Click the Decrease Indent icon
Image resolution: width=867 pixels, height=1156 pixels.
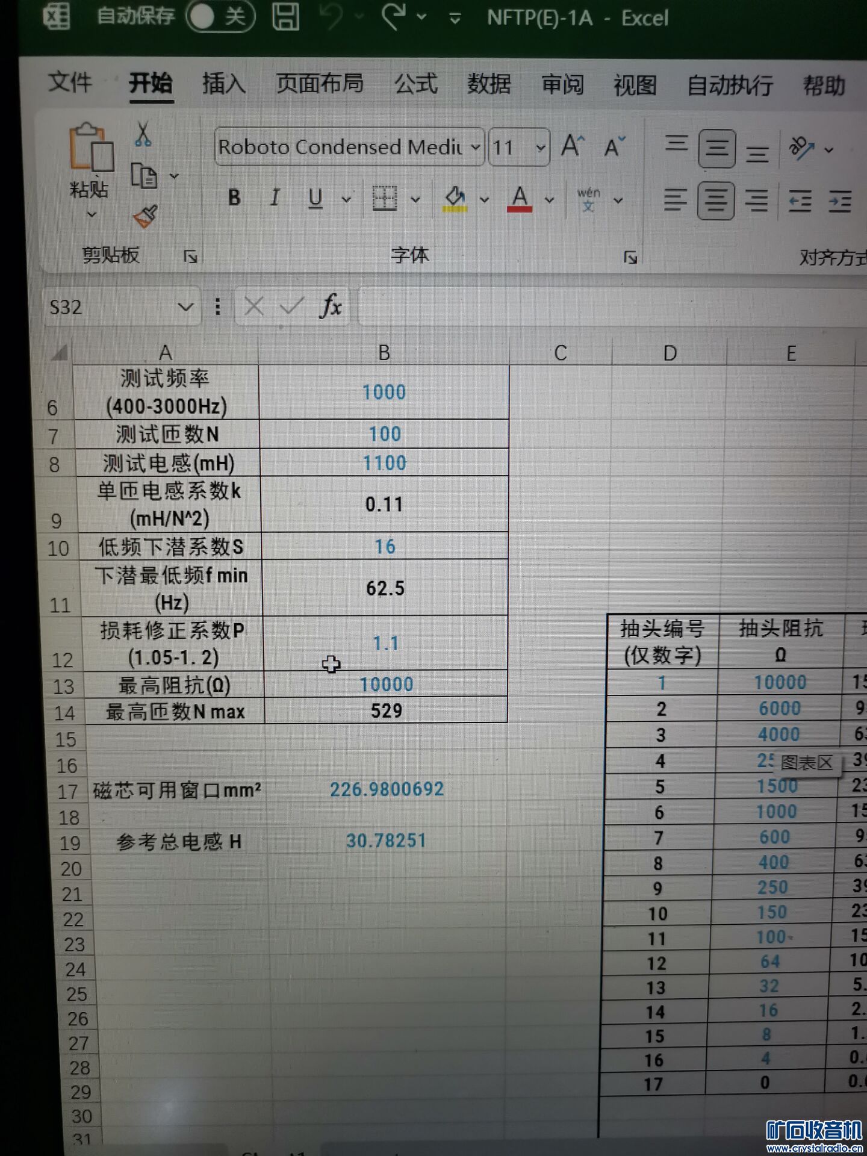800,201
